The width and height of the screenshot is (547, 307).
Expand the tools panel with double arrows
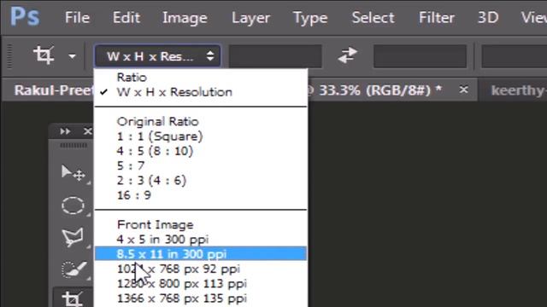click(65, 131)
